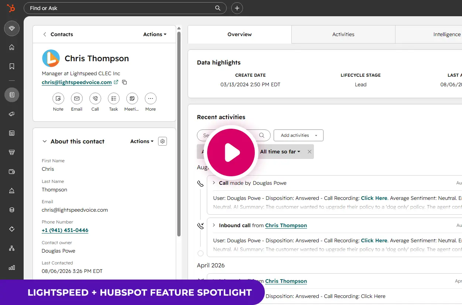Click Here recording link in Douglas Powe call

(374, 198)
